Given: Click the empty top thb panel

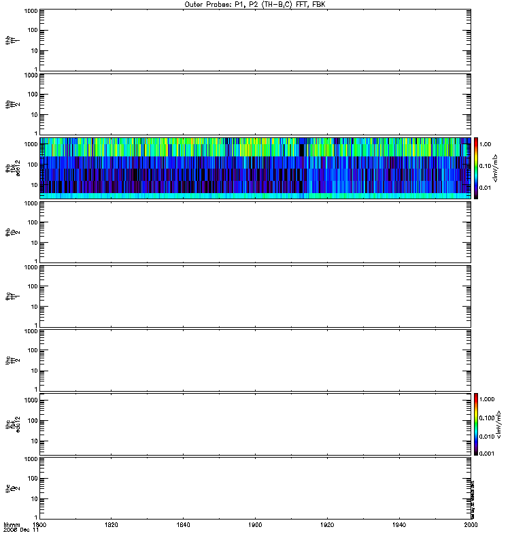Looking at the screenshot, I should (x=255, y=40).
